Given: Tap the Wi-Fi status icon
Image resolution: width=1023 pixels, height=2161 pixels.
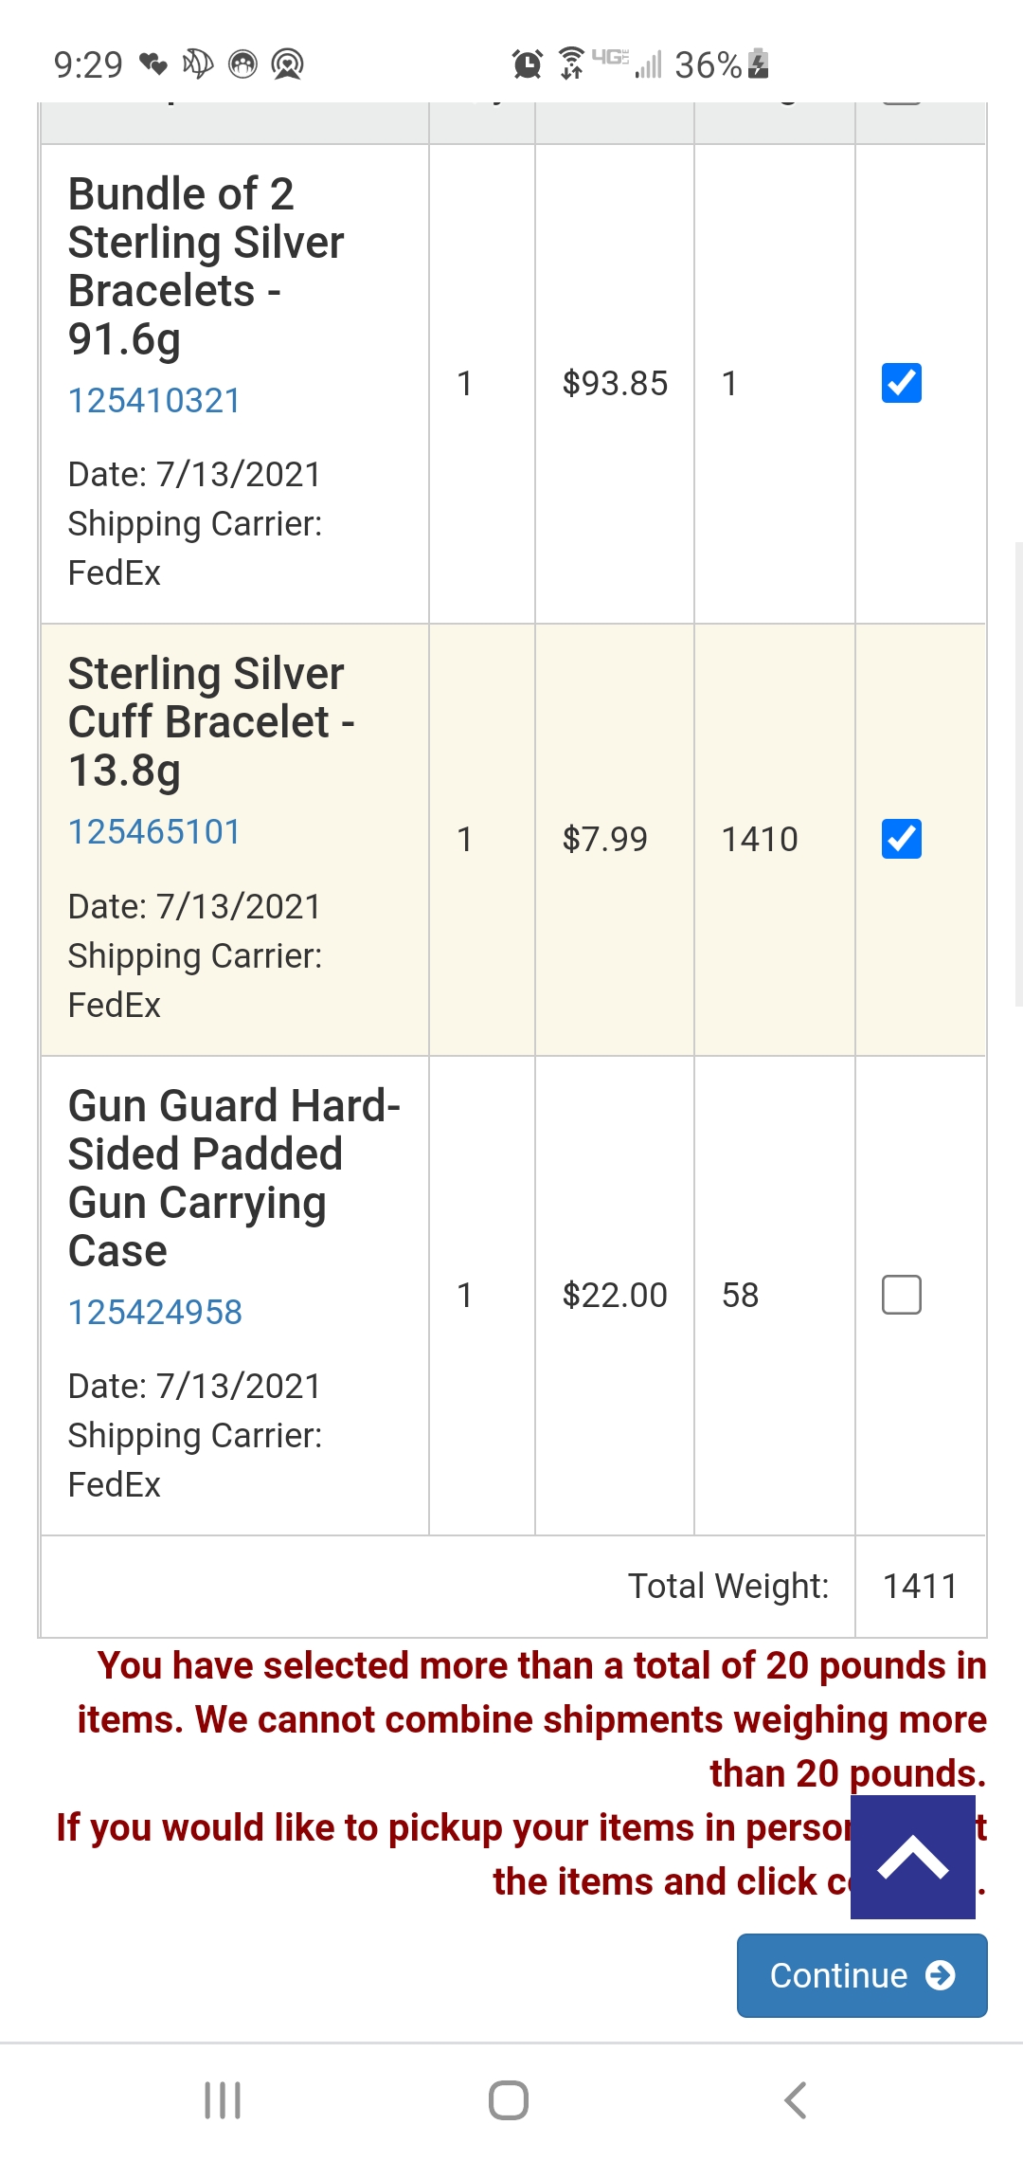Looking at the screenshot, I should coord(571,64).
